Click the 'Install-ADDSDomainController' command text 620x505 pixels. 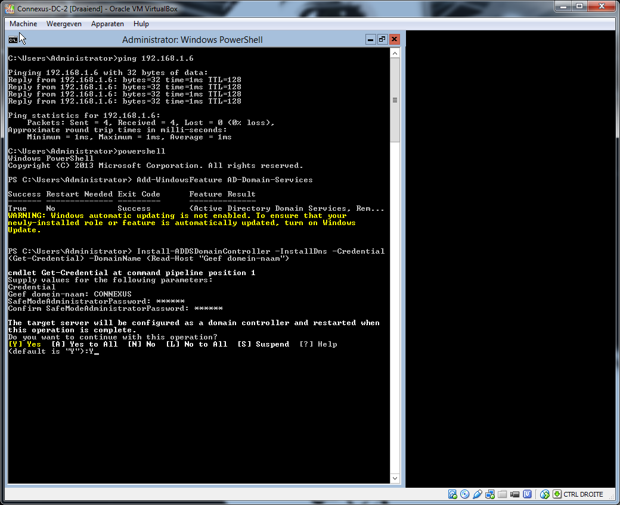pyautogui.click(x=204, y=251)
